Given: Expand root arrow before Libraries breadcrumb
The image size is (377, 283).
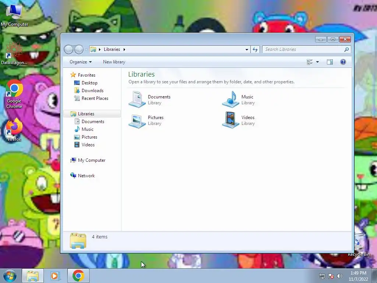Looking at the screenshot, I should [x=99, y=49].
